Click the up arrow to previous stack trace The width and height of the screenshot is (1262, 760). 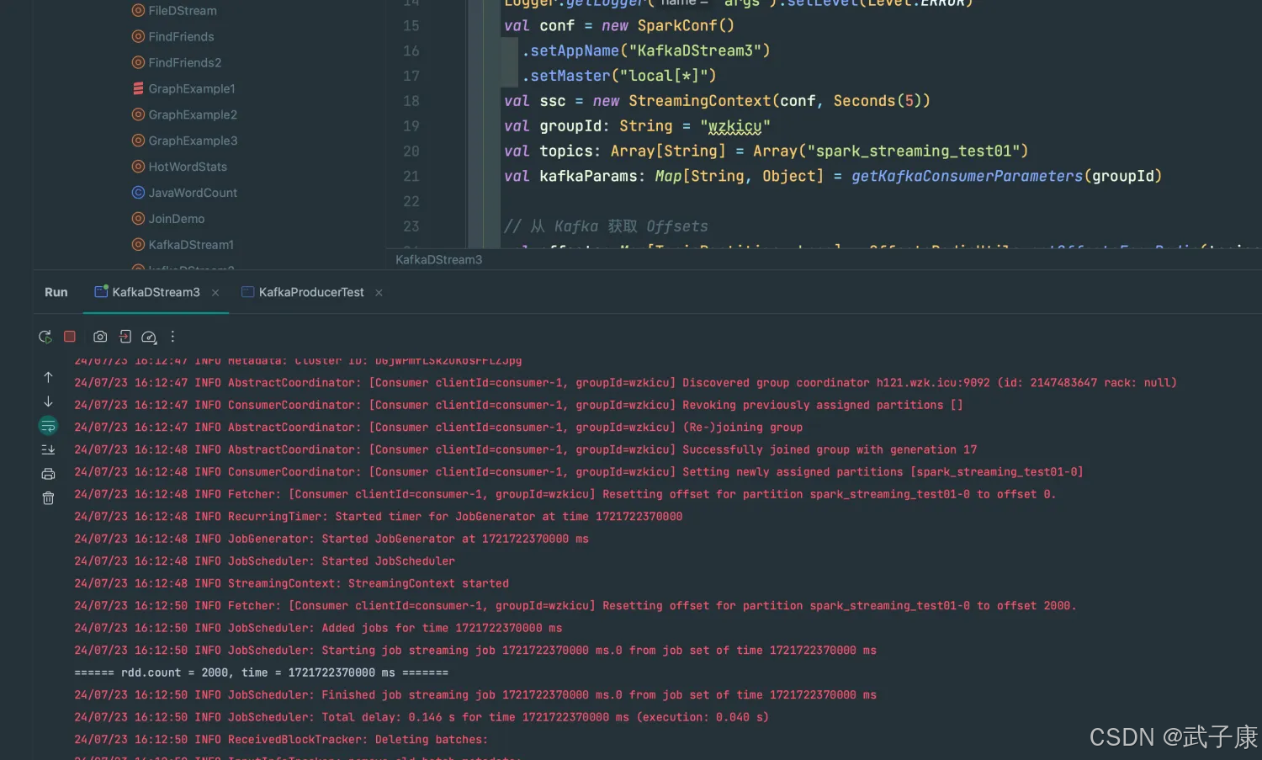(48, 377)
